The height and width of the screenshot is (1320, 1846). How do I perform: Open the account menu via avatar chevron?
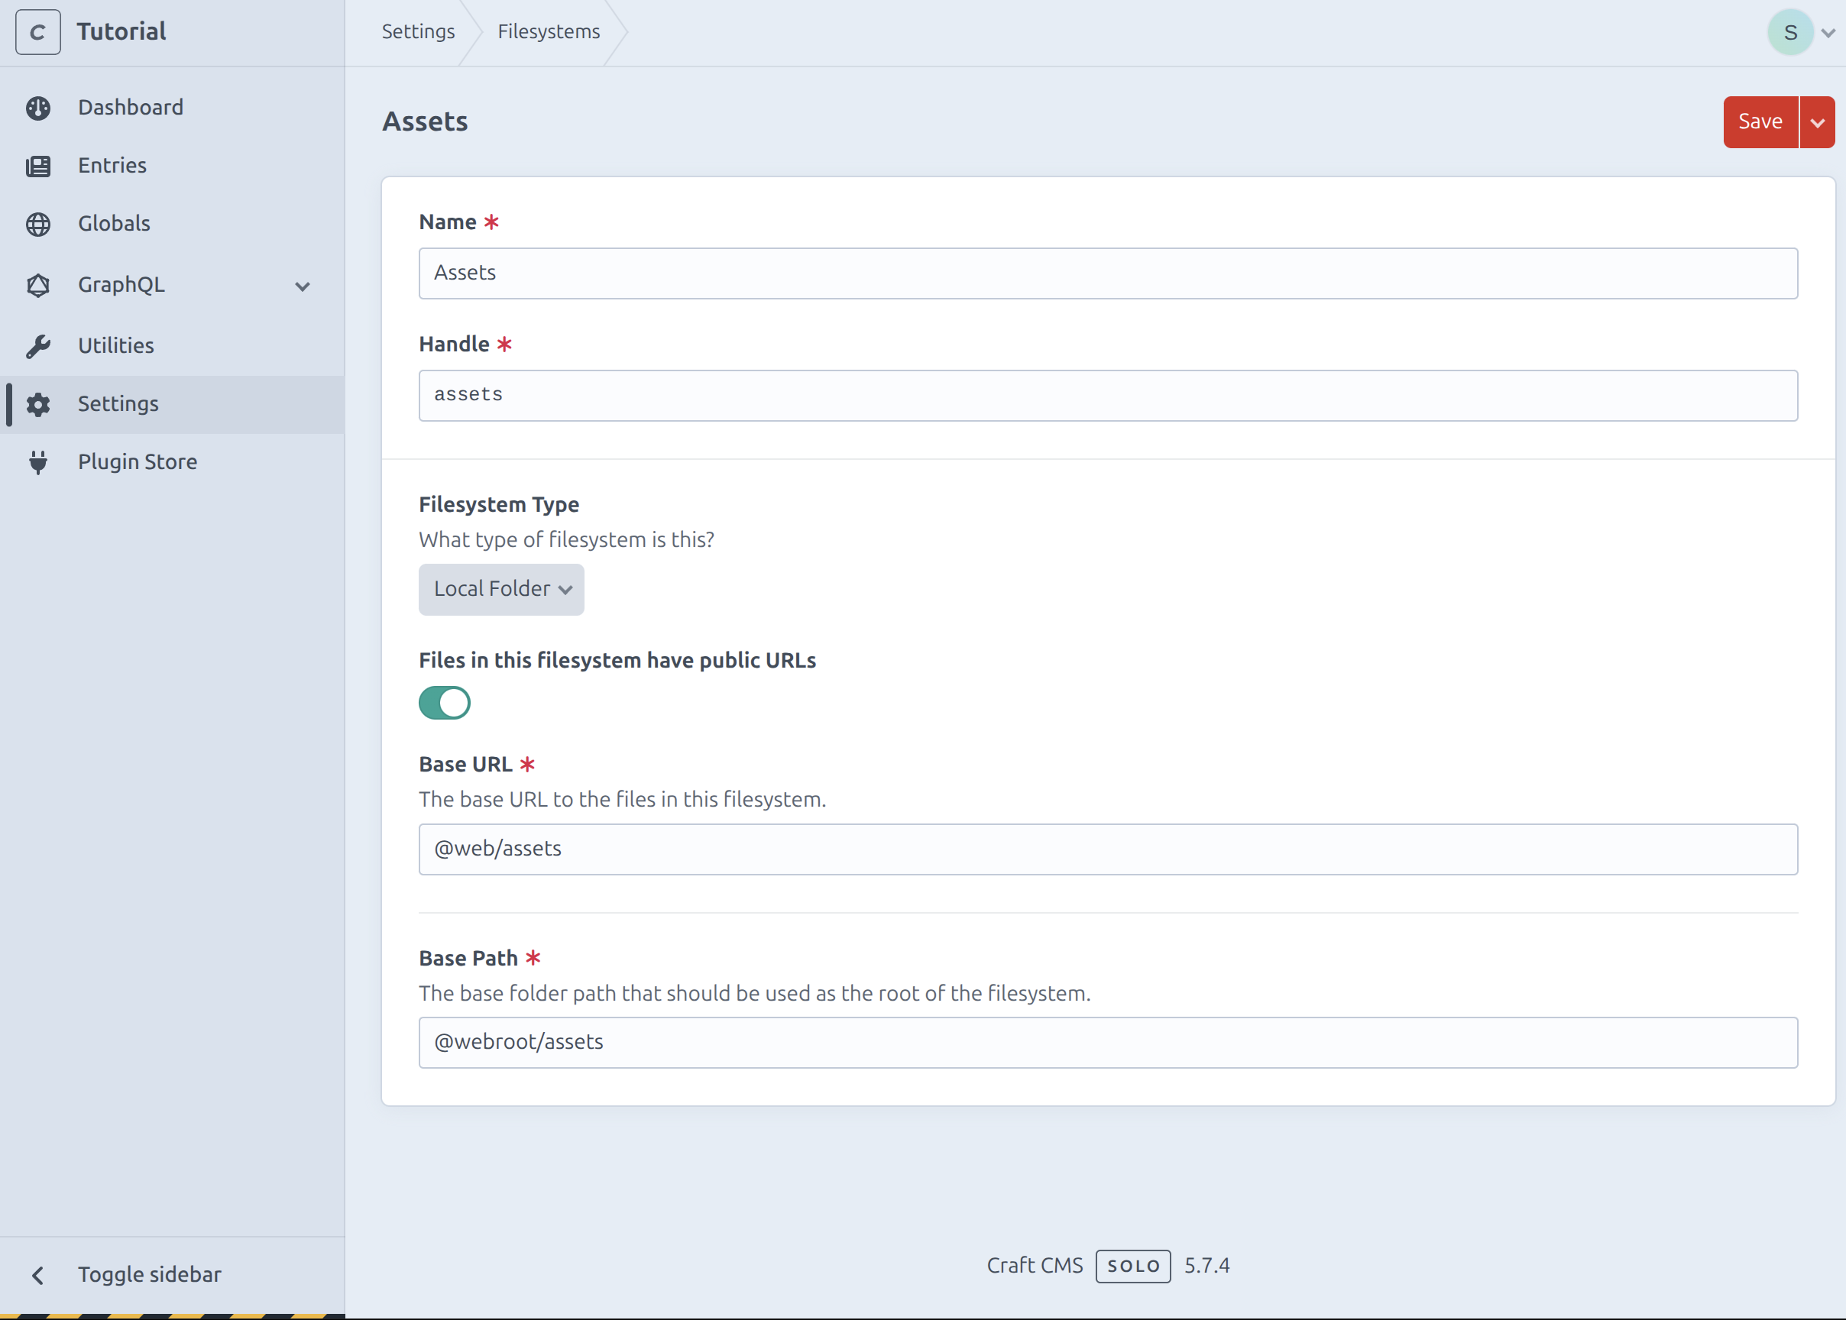(1829, 31)
